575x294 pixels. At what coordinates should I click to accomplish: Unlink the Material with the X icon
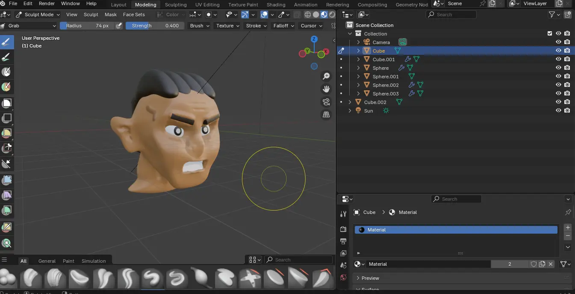tap(551, 264)
